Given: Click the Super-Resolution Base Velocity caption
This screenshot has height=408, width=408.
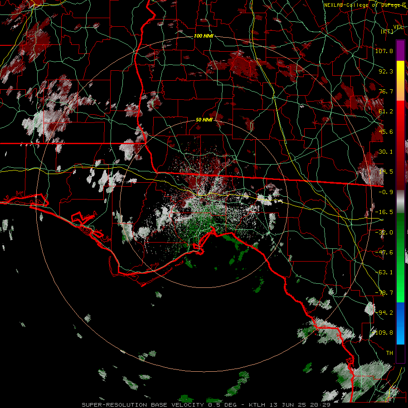Looking at the screenshot, I should click(206, 405).
